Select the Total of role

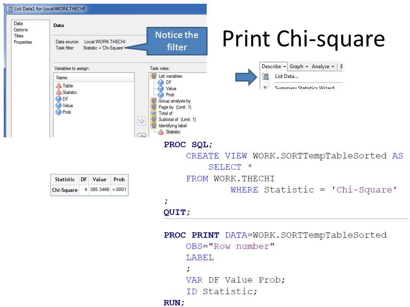click(161, 113)
